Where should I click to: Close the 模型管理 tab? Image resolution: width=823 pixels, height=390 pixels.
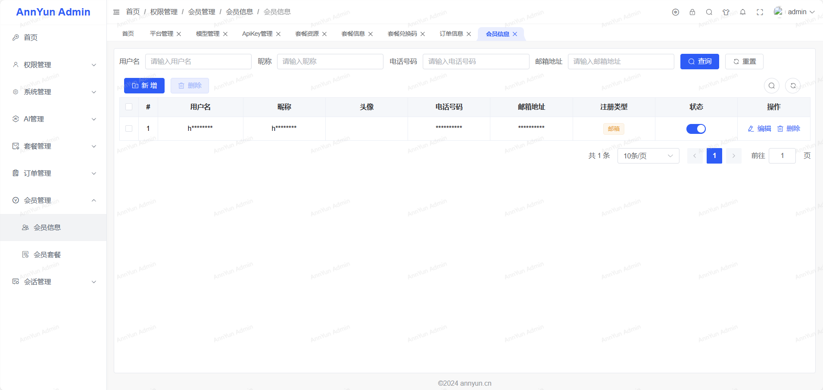(x=225, y=34)
